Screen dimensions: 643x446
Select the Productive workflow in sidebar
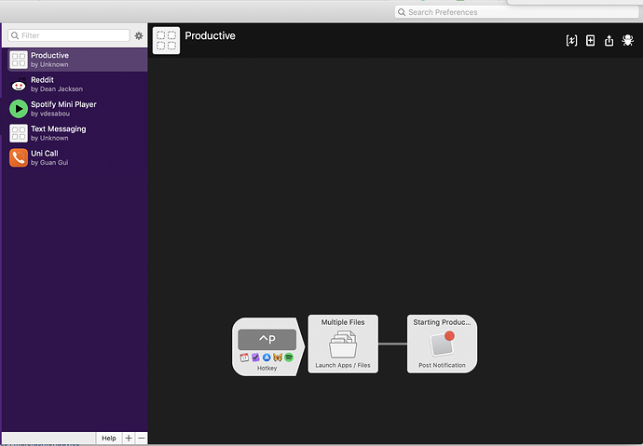[x=77, y=60]
